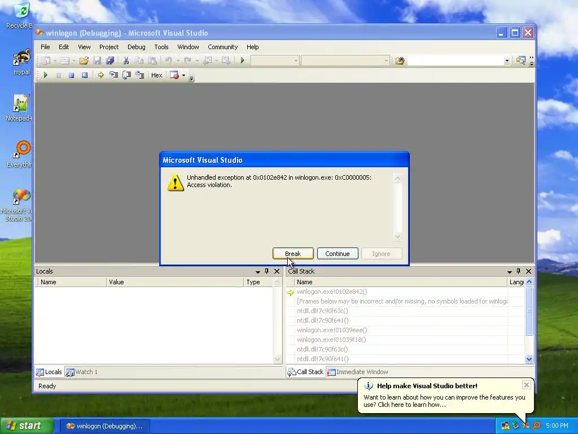Click the Name column header in Locals

click(x=72, y=282)
